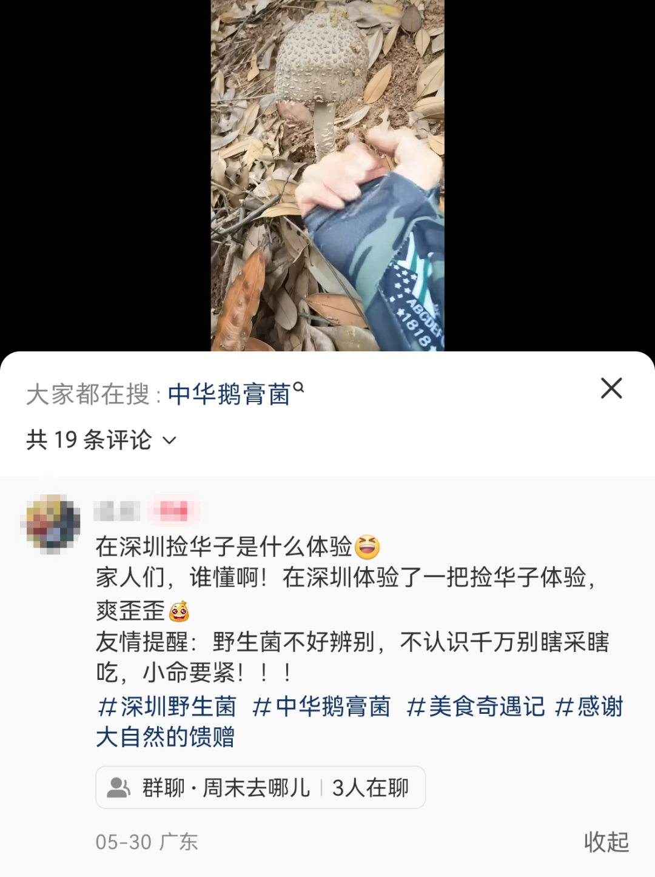Open hashtag #深圳野生菌
The width and height of the screenshot is (655, 877).
(x=167, y=707)
